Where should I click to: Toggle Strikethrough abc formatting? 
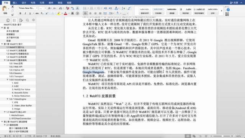point(37,13)
